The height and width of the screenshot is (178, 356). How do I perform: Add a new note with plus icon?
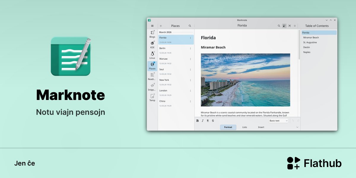click(x=161, y=26)
